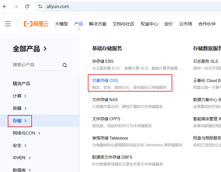Image resolution: width=221 pixels, height=172 pixels.
Task: Open the hamburger menu icon
Action: click(x=8, y=24)
